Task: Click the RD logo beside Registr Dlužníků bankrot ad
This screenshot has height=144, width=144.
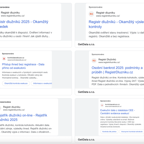Action: pos(94,60)
